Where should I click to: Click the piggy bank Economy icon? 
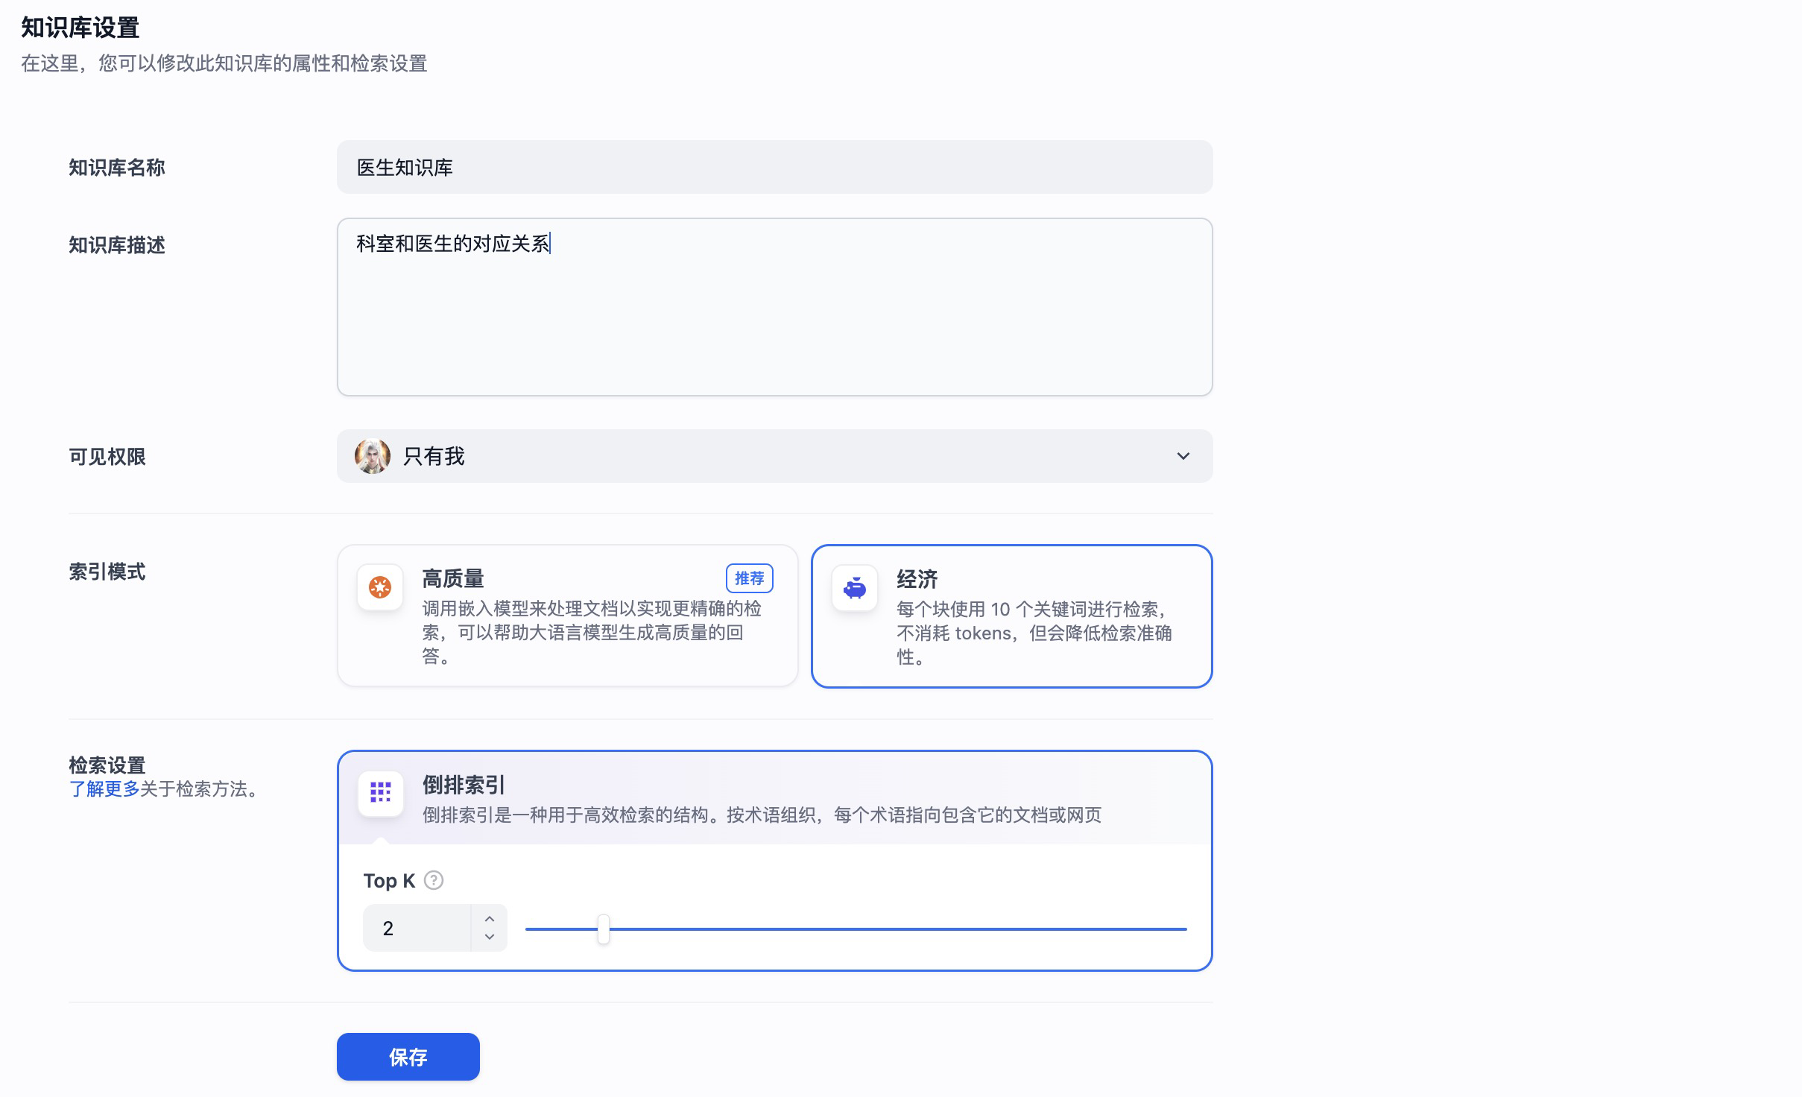pos(855,588)
